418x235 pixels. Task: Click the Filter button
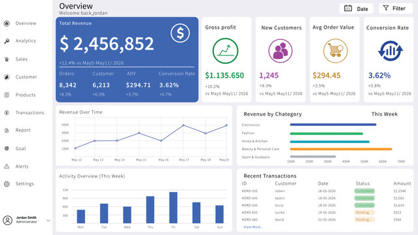pos(396,8)
